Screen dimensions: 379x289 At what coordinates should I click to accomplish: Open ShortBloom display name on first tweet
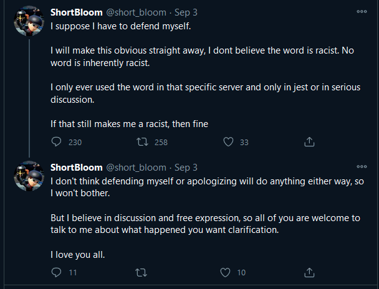pyautogui.click(x=77, y=12)
